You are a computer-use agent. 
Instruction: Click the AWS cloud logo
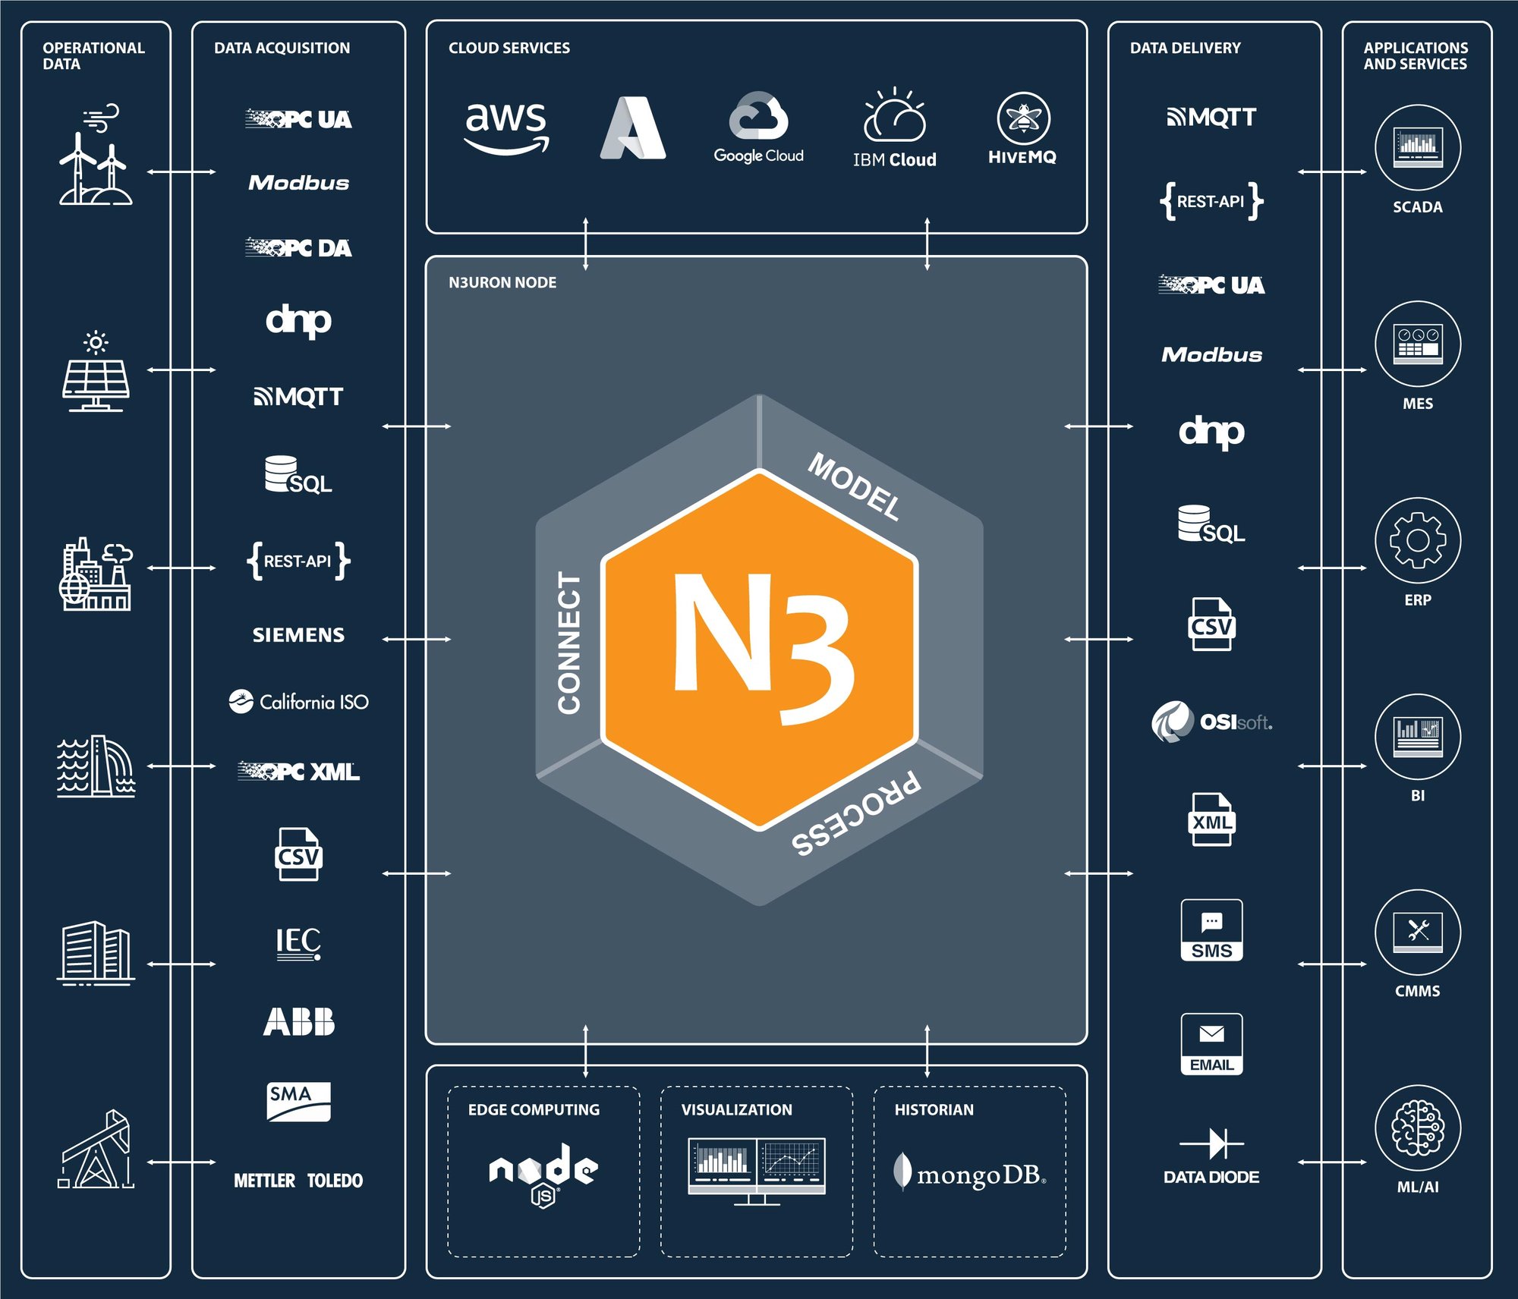(506, 129)
